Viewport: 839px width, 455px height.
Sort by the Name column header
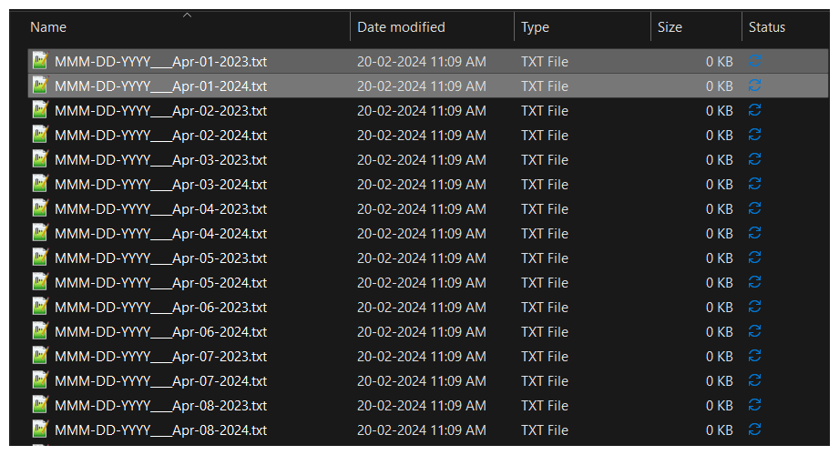pos(48,27)
